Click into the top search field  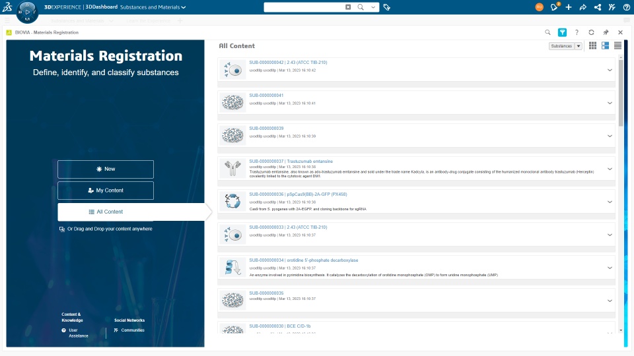point(303,7)
